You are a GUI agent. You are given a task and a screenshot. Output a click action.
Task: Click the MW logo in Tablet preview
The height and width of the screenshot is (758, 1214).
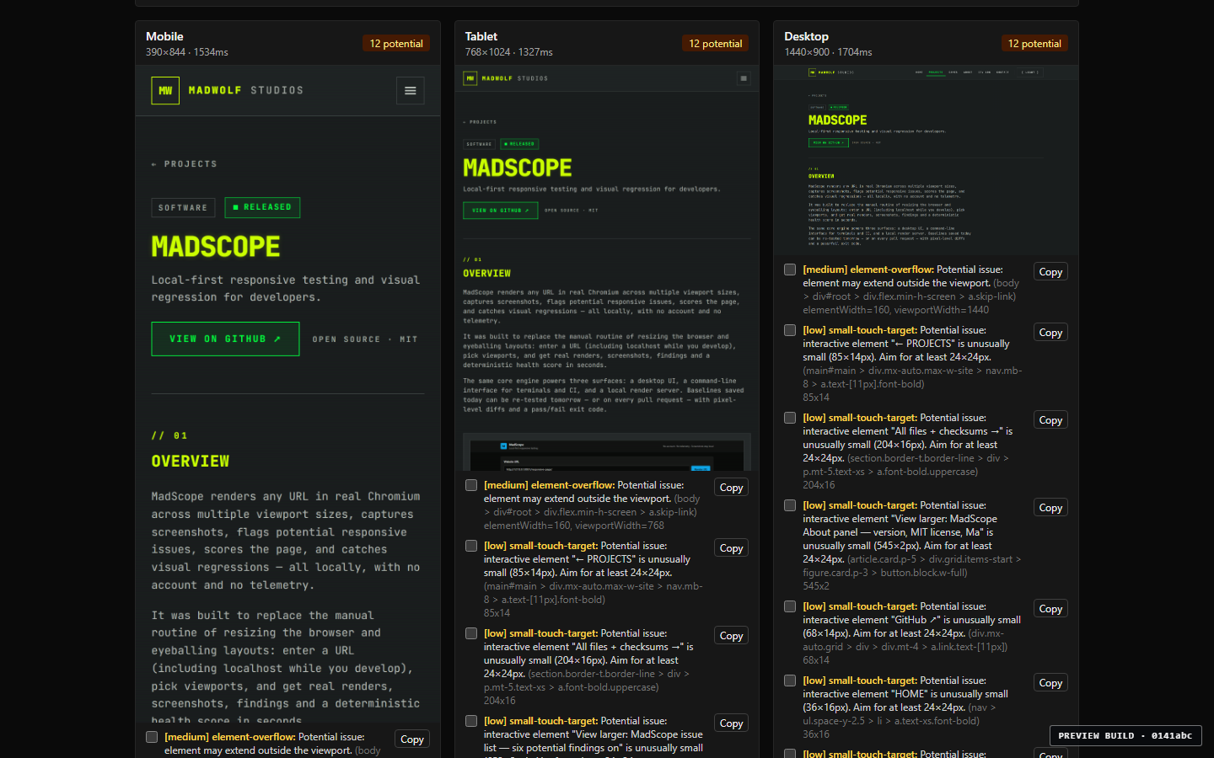[470, 78]
